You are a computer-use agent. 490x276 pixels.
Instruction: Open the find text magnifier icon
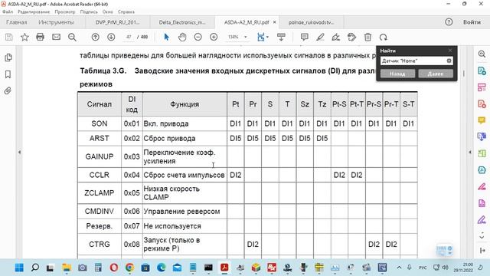(72, 37)
